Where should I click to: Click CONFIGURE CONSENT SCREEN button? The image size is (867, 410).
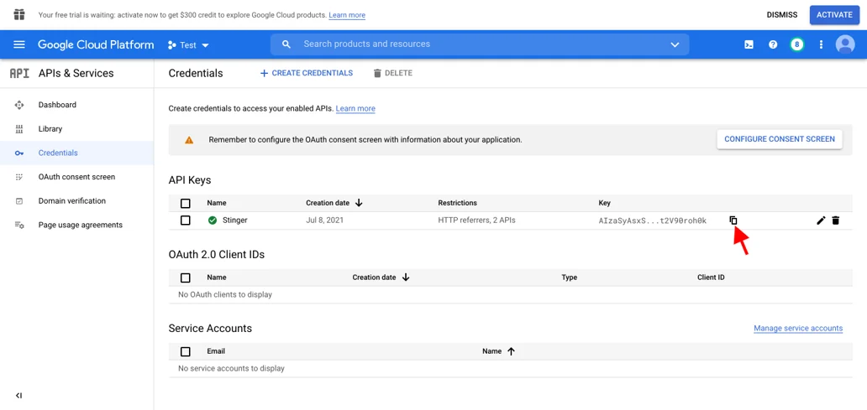780,139
